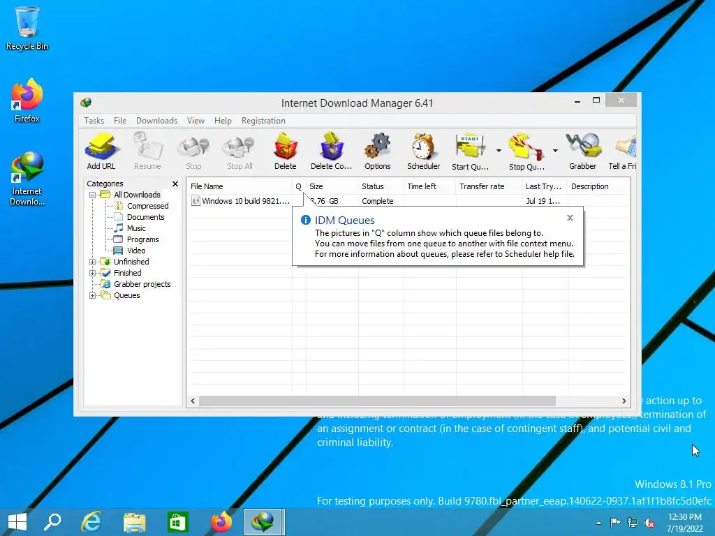Expand the Queues category node
The image size is (715, 536).
(x=93, y=295)
